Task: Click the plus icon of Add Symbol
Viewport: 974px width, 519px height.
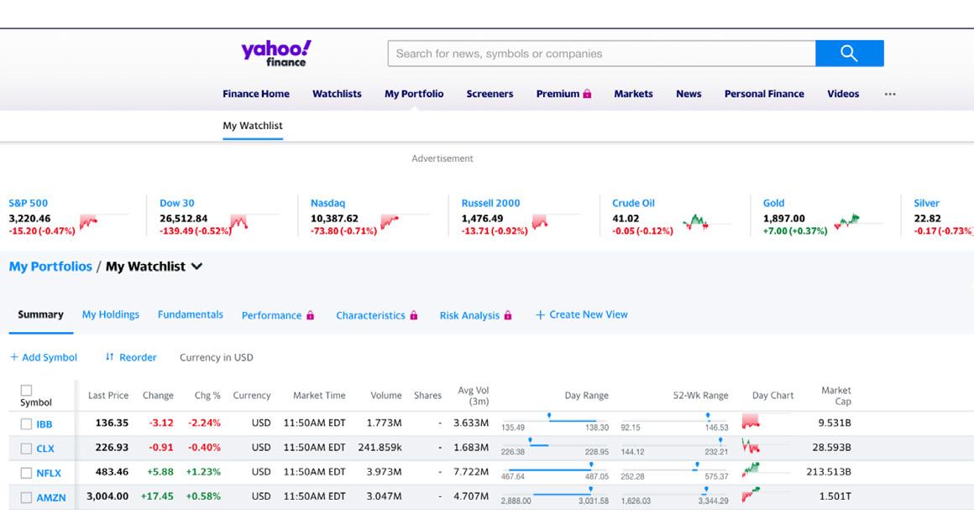Action: click(14, 357)
